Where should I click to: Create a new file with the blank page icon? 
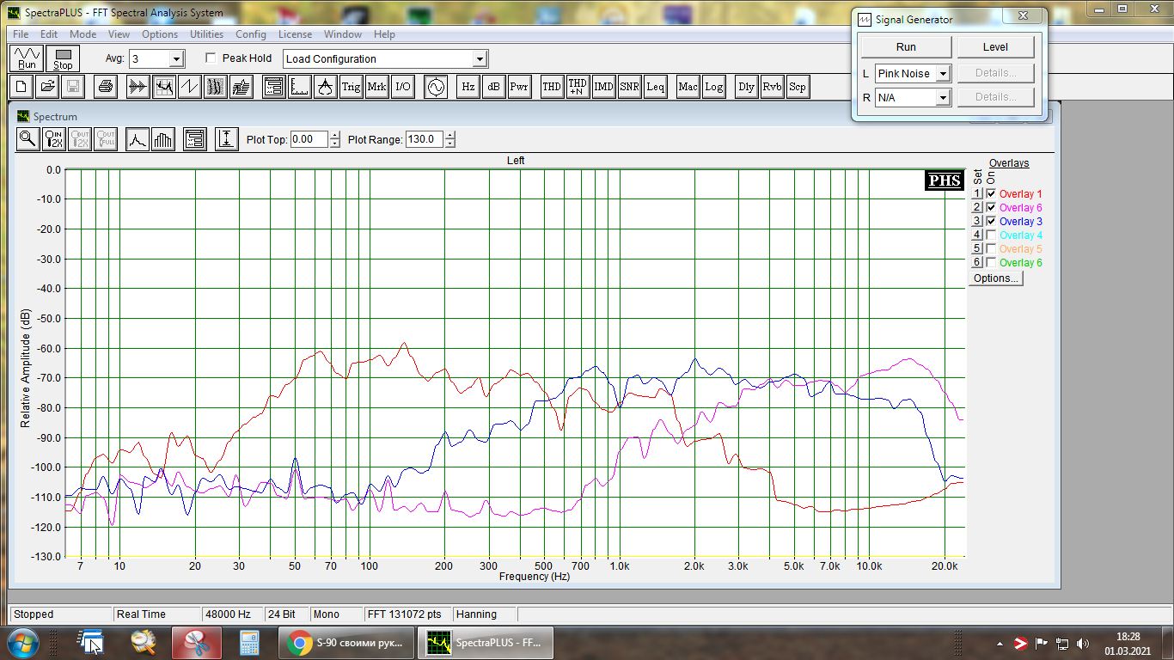(21, 87)
